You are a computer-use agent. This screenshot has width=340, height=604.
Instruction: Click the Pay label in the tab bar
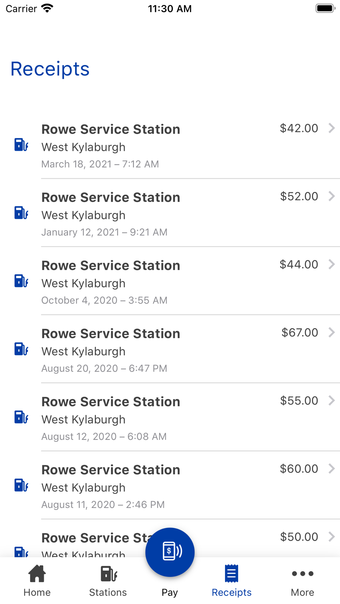(x=170, y=592)
